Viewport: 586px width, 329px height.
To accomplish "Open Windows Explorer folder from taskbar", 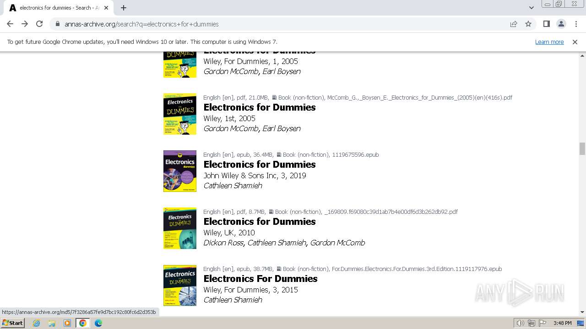I will tap(52, 323).
